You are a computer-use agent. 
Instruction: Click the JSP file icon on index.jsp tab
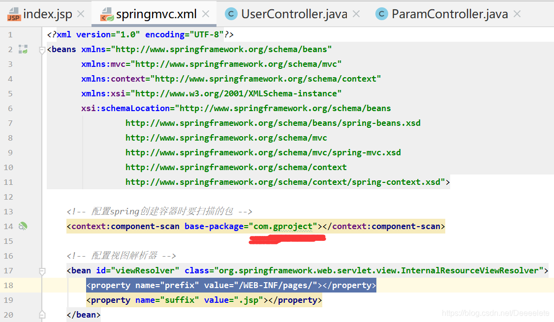click(x=14, y=14)
